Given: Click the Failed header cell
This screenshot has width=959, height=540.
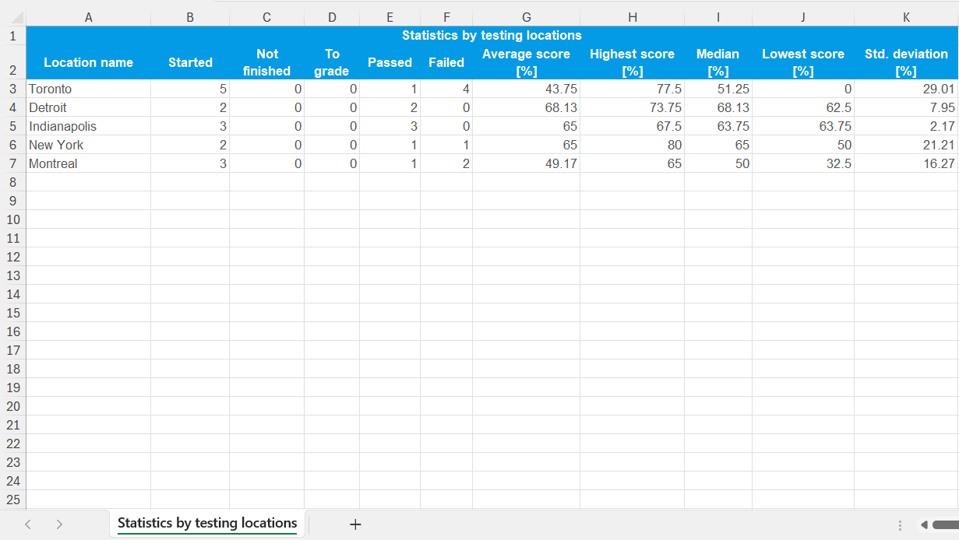Looking at the screenshot, I should click(446, 62).
